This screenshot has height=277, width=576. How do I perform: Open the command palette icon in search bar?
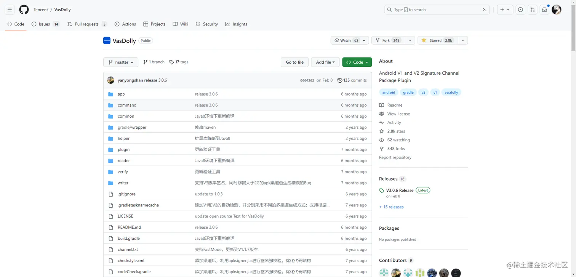[x=485, y=10]
